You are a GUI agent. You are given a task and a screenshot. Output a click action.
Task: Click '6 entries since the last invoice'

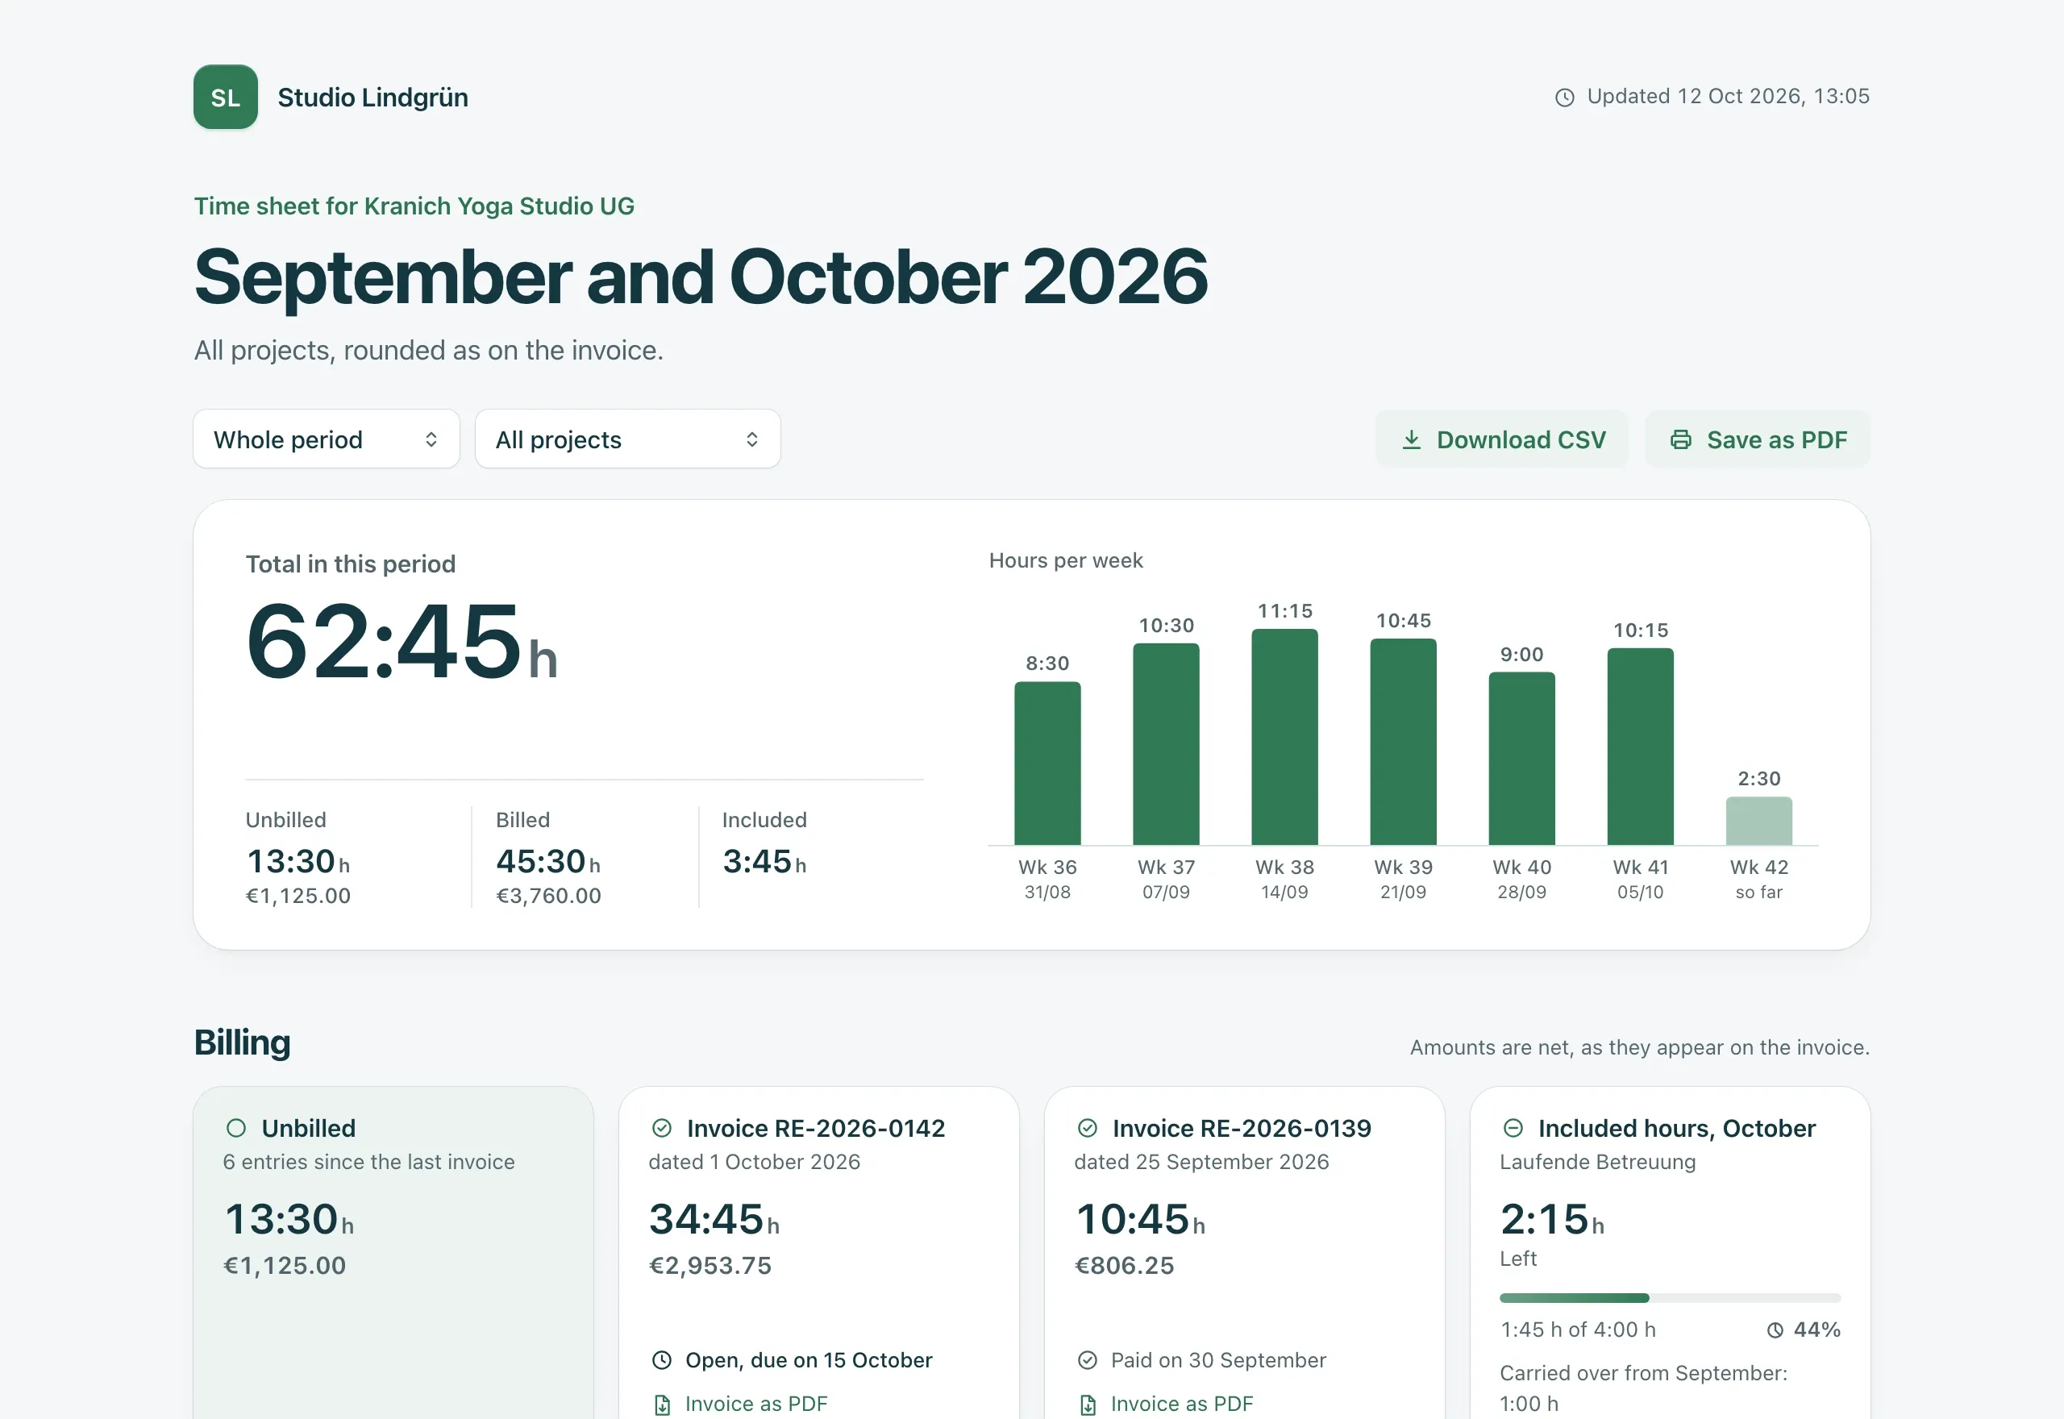pos(369,1162)
